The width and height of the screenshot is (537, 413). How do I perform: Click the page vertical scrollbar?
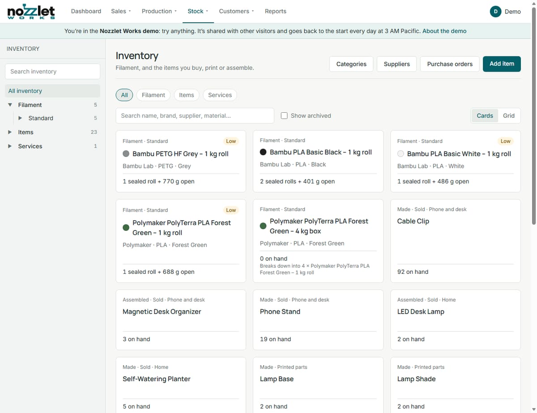click(x=533, y=116)
